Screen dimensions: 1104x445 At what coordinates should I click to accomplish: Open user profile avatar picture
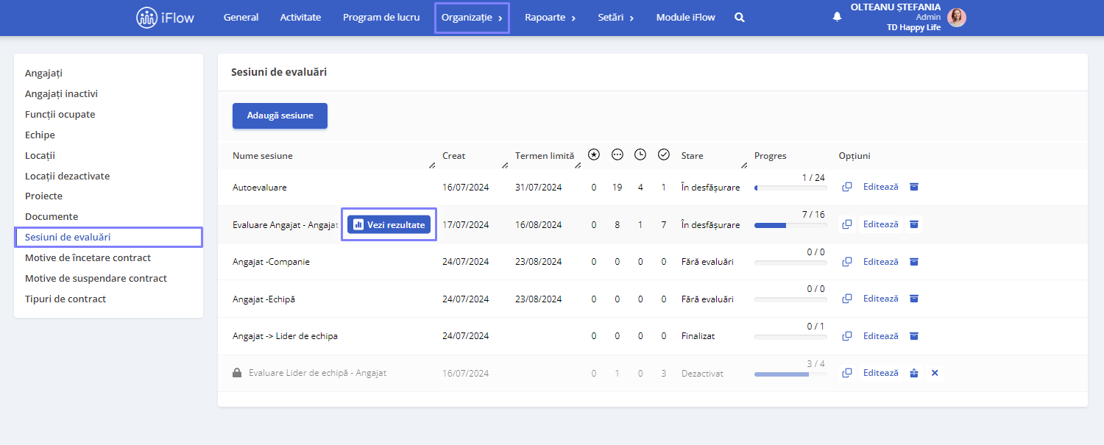point(956,18)
